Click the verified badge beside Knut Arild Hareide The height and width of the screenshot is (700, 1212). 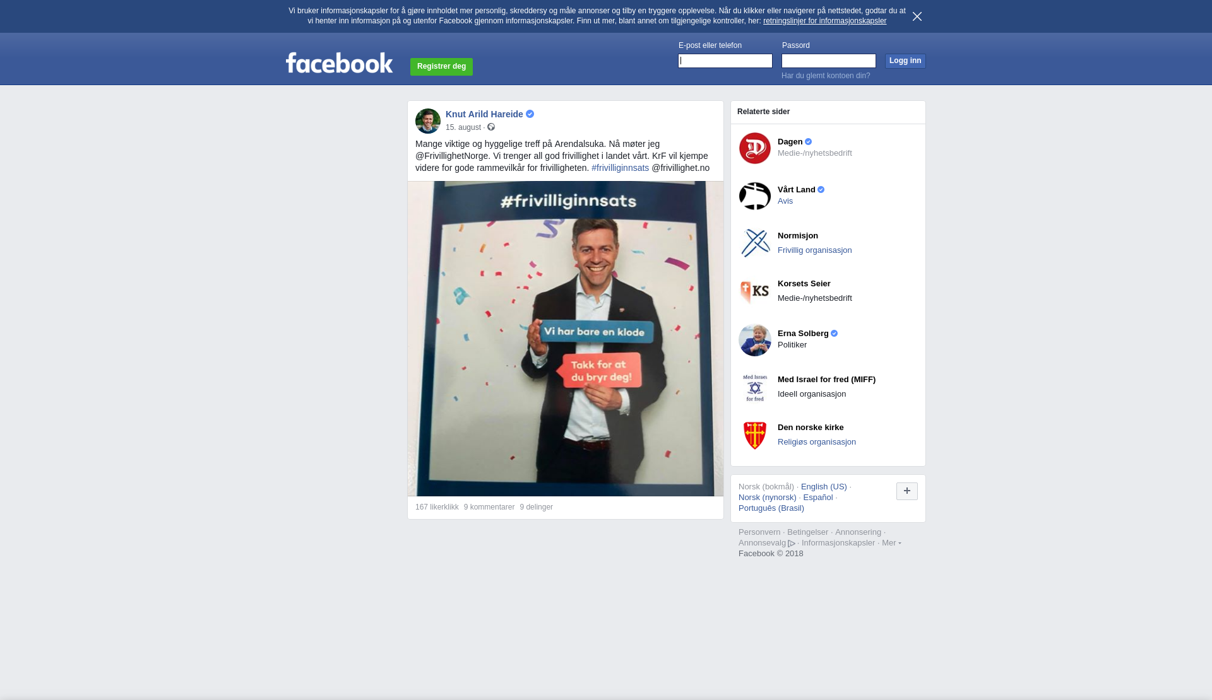point(530,114)
